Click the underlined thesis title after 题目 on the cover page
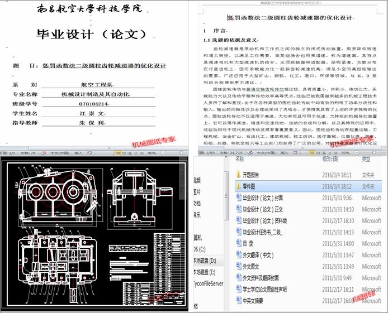The height and width of the screenshot is (313, 388). (104, 66)
